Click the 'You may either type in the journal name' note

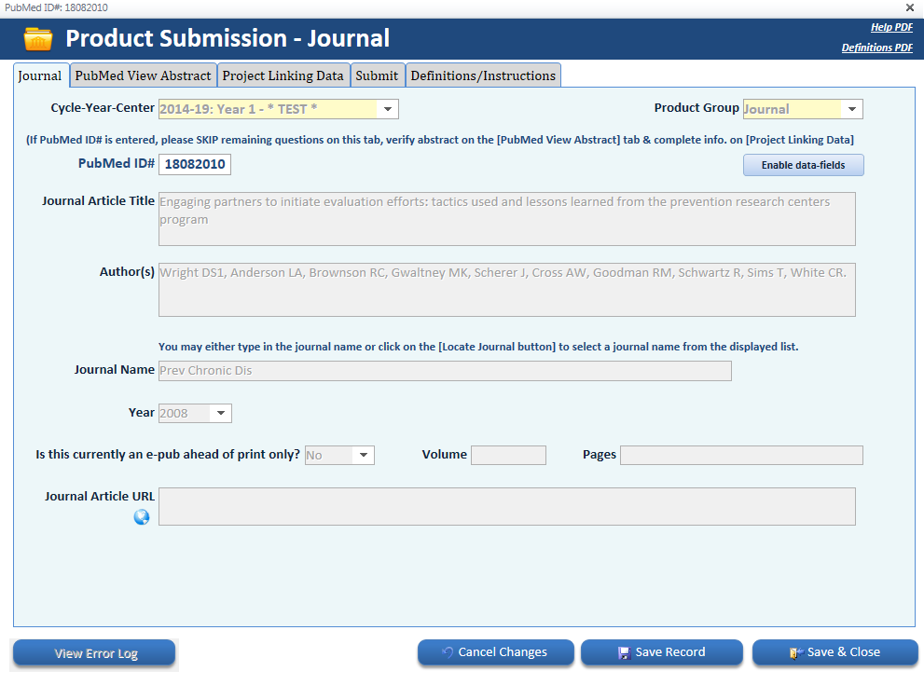pos(478,347)
